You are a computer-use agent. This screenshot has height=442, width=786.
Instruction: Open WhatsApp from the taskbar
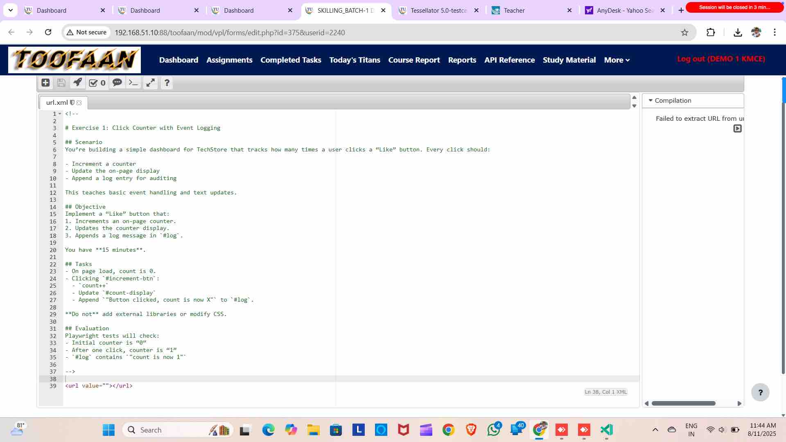point(493,430)
